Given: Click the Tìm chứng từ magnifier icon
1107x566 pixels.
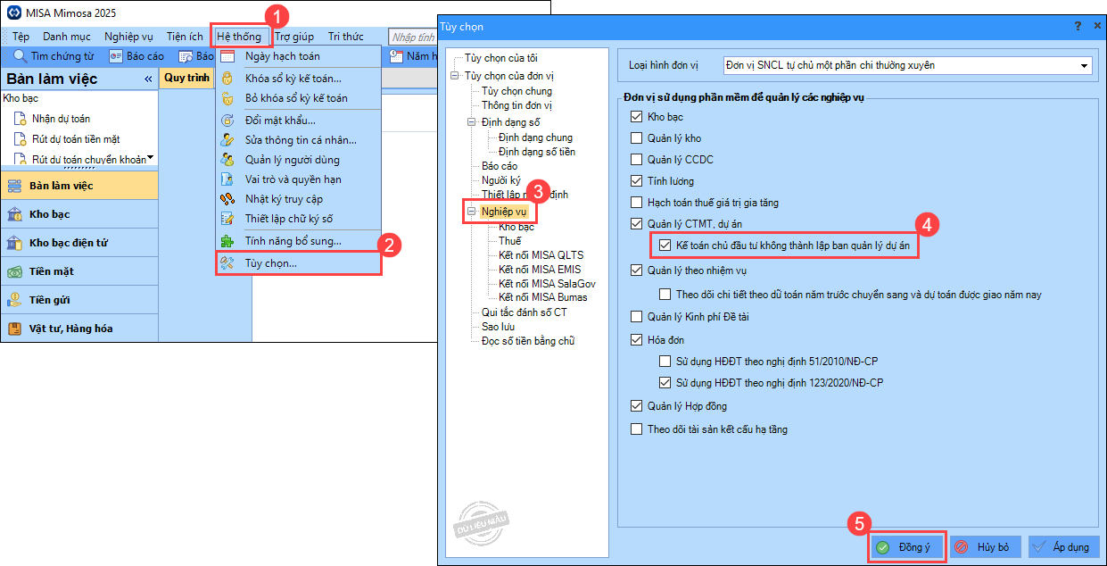Looking at the screenshot, I should coord(20,56).
